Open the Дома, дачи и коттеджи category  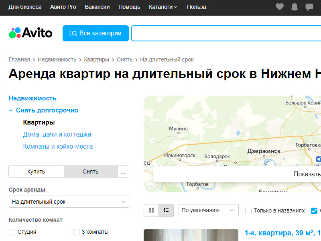pos(57,134)
